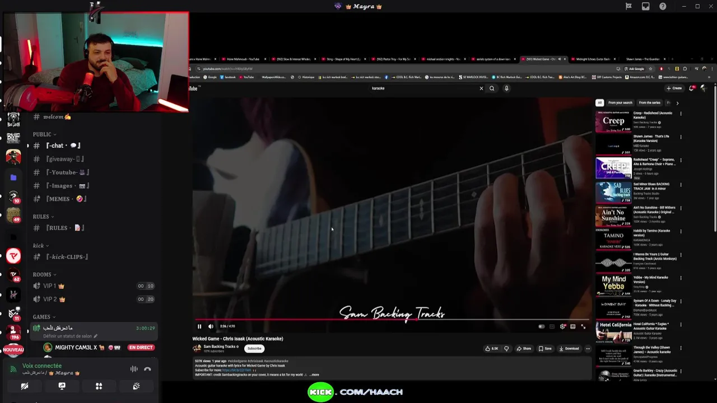Start a Discord activity
The image size is (717, 403).
tap(99, 386)
